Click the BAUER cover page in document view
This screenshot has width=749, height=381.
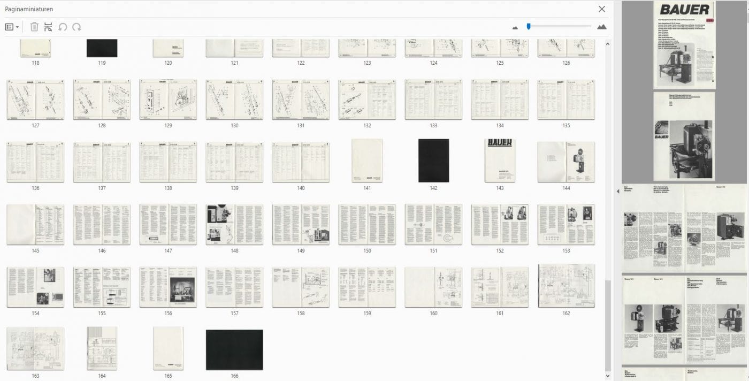click(684, 45)
